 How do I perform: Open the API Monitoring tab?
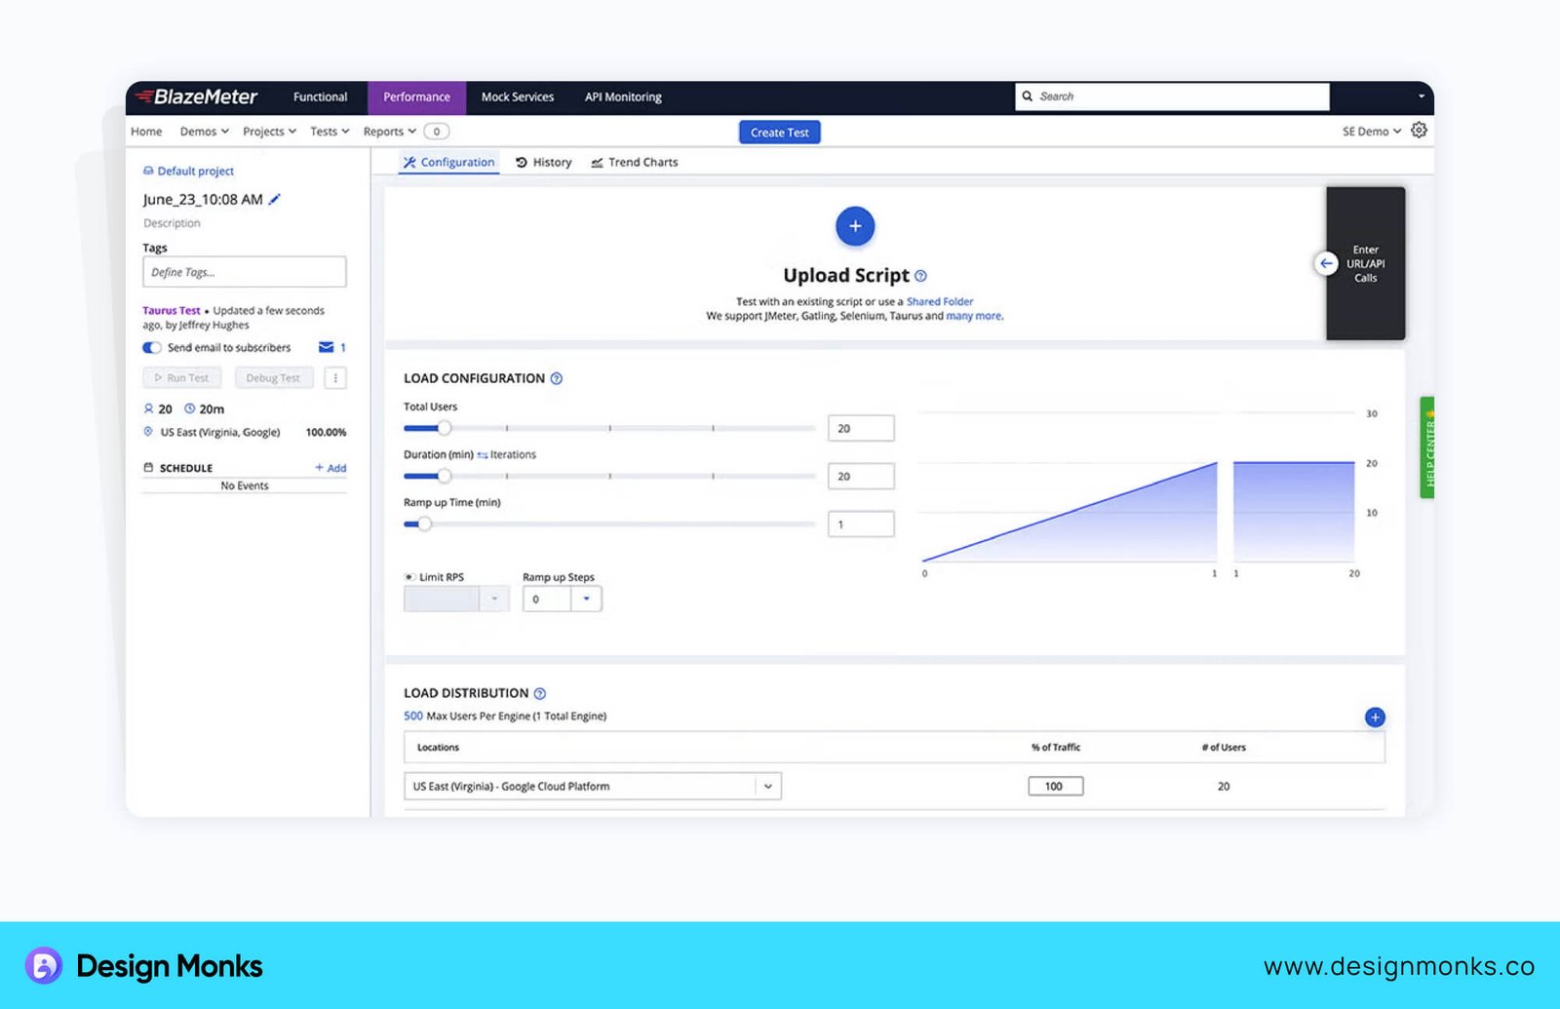pos(623,97)
